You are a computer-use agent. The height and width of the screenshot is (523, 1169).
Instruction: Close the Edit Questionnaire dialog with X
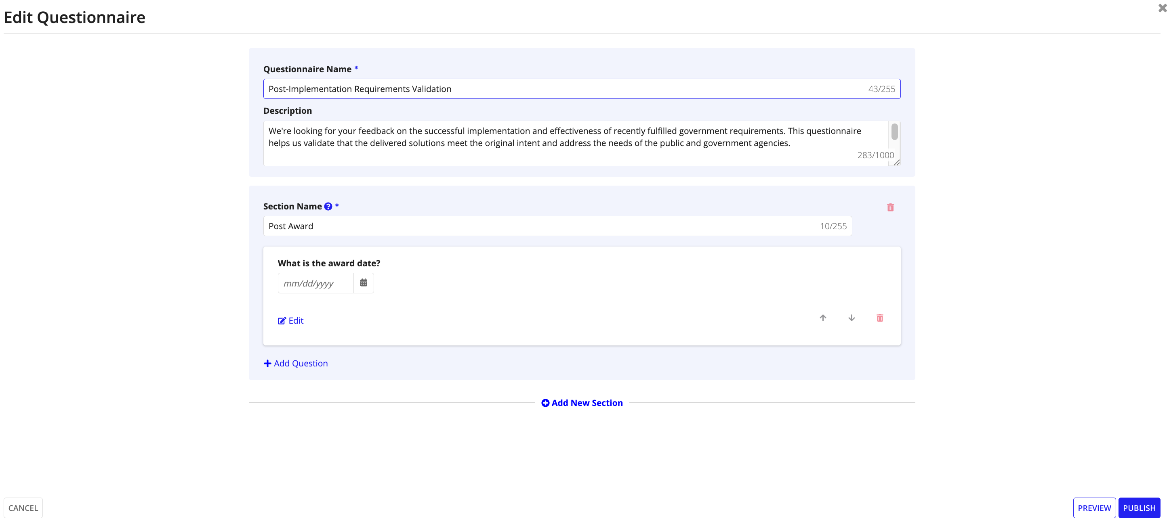pos(1162,8)
